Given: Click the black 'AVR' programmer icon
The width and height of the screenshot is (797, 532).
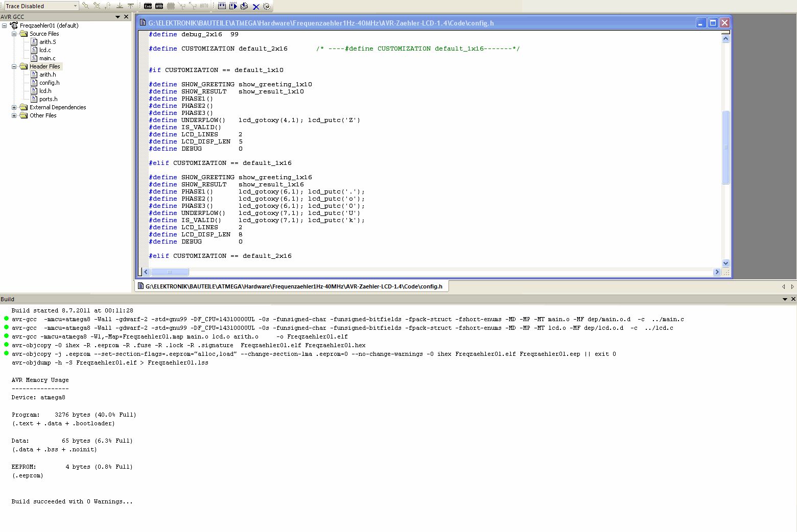Looking at the screenshot, I should click(159, 6).
